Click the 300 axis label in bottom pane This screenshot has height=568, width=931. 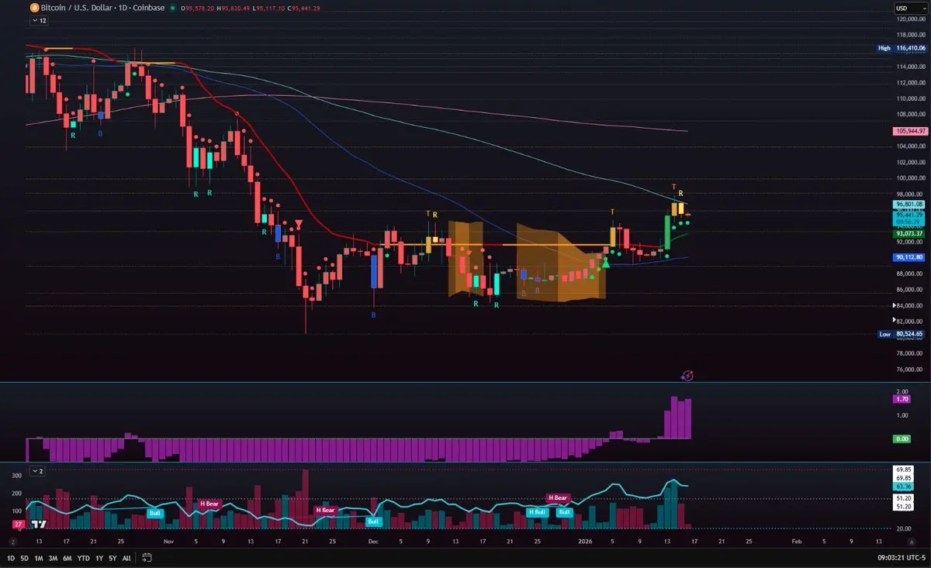(x=16, y=475)
